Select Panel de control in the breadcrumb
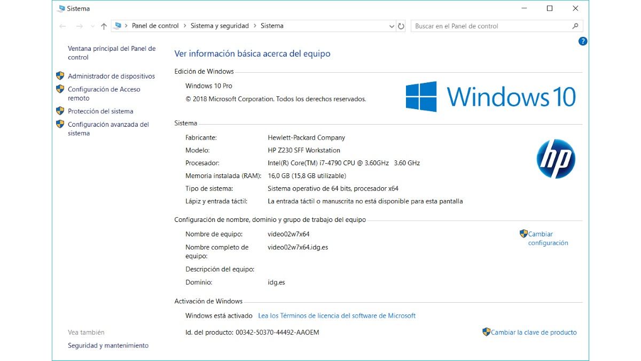Screen dimensions: 641x361 tap(155, 26)
